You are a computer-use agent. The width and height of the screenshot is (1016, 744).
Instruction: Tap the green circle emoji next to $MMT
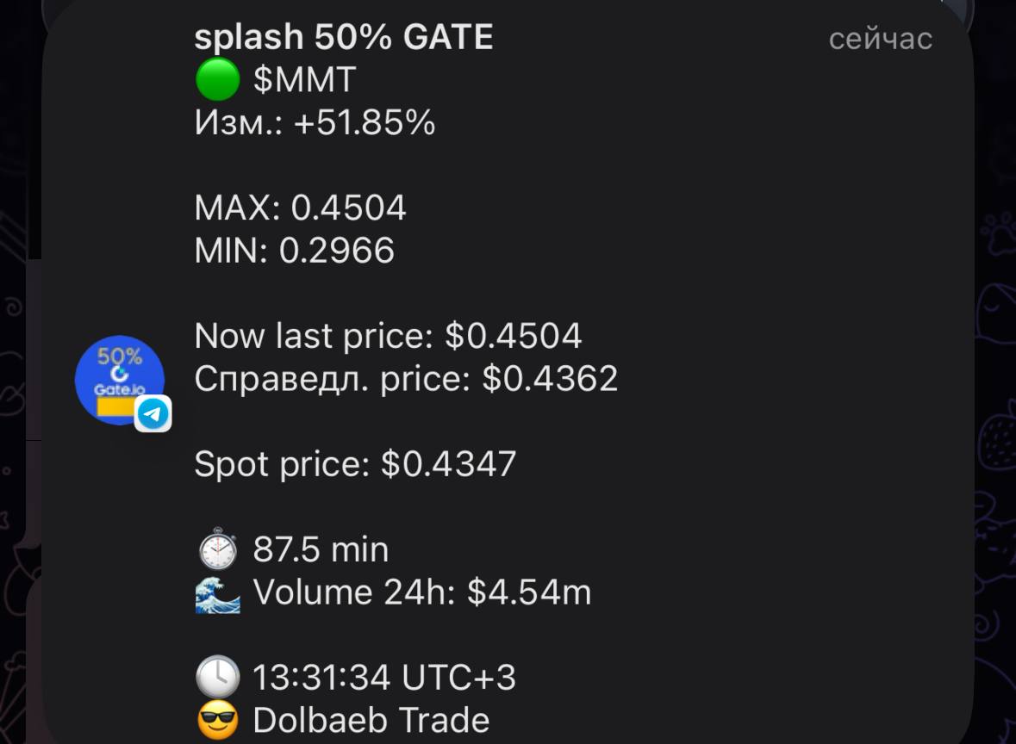tap(218, 79)
